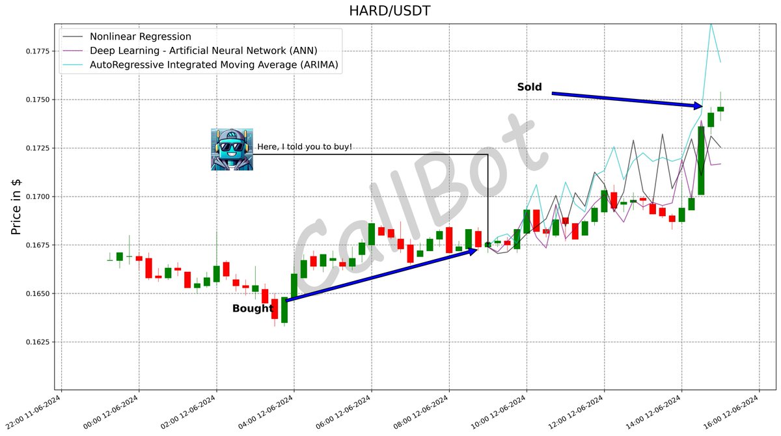The image size is (781, 436).
Task: Click the 0.1700 price tick label
Action: click(37, 197)
